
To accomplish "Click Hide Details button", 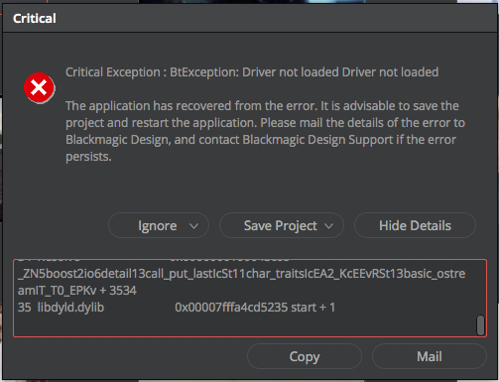I will click(415, 225).
